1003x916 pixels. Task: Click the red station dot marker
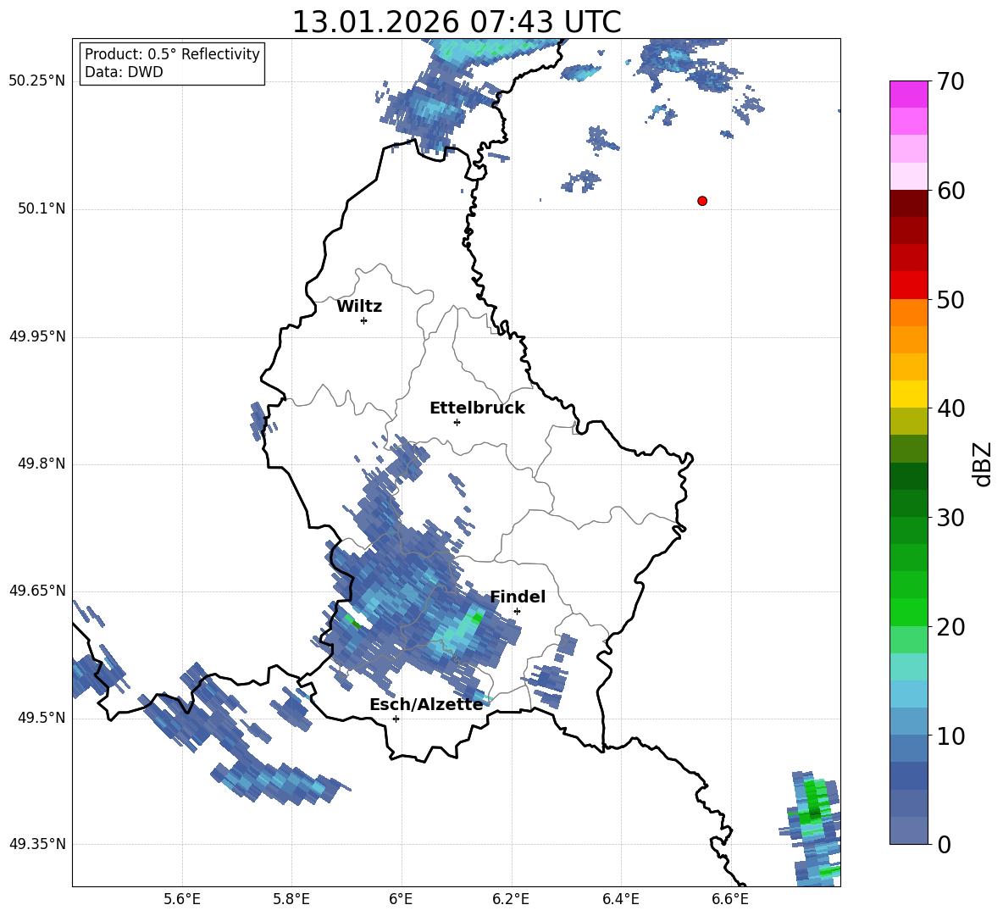point(702,201)
